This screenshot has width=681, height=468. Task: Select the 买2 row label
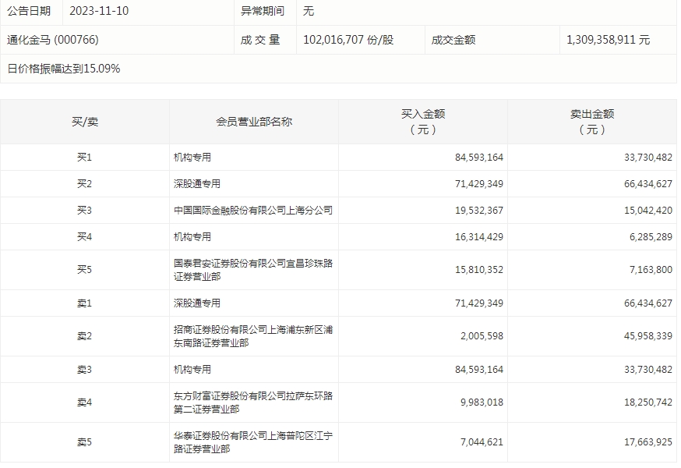[85, 183]
